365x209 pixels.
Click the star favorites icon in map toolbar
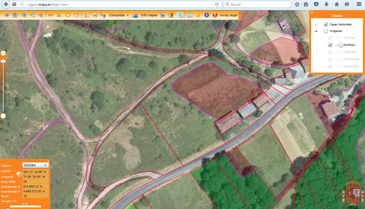(198, 15)
